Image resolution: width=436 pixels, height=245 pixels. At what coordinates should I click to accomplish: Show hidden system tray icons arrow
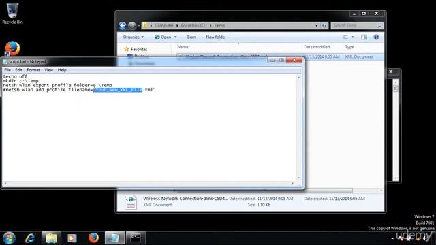(392, 238)
